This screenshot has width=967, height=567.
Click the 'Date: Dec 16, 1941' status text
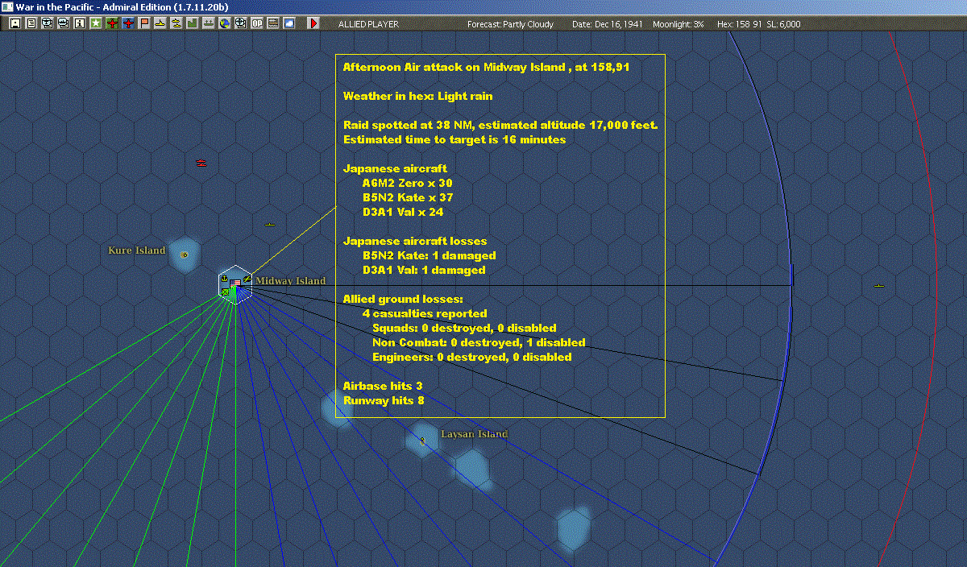tap(608, 24)
